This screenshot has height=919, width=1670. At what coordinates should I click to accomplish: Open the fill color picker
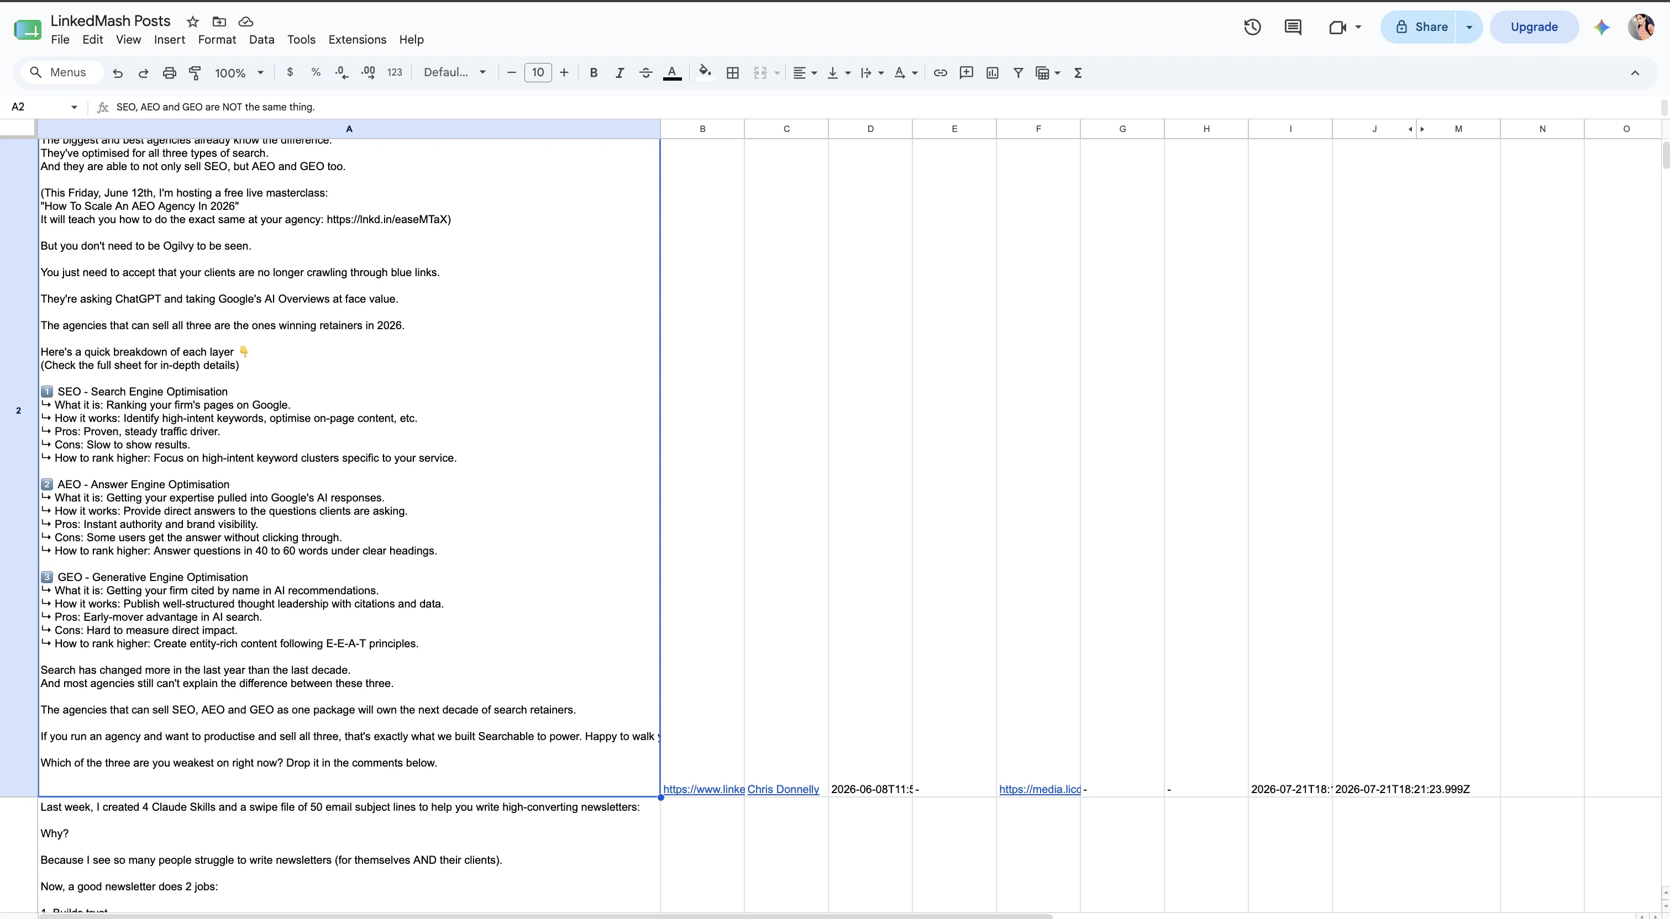(x=705, y=72)
